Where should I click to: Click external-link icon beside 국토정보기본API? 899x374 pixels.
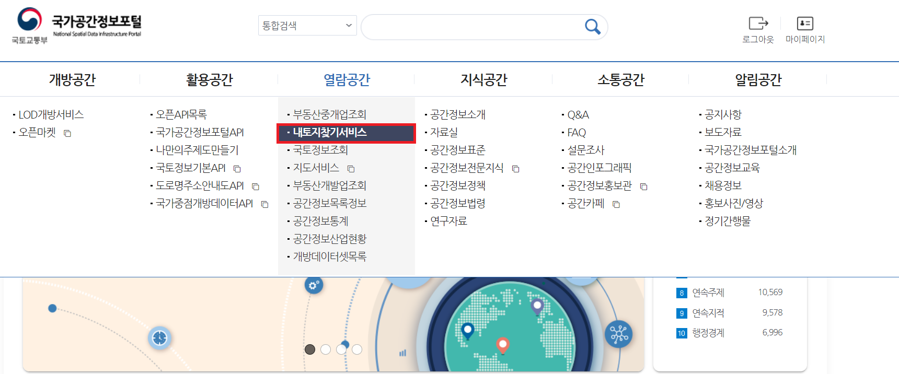click(x=237, y=169)
